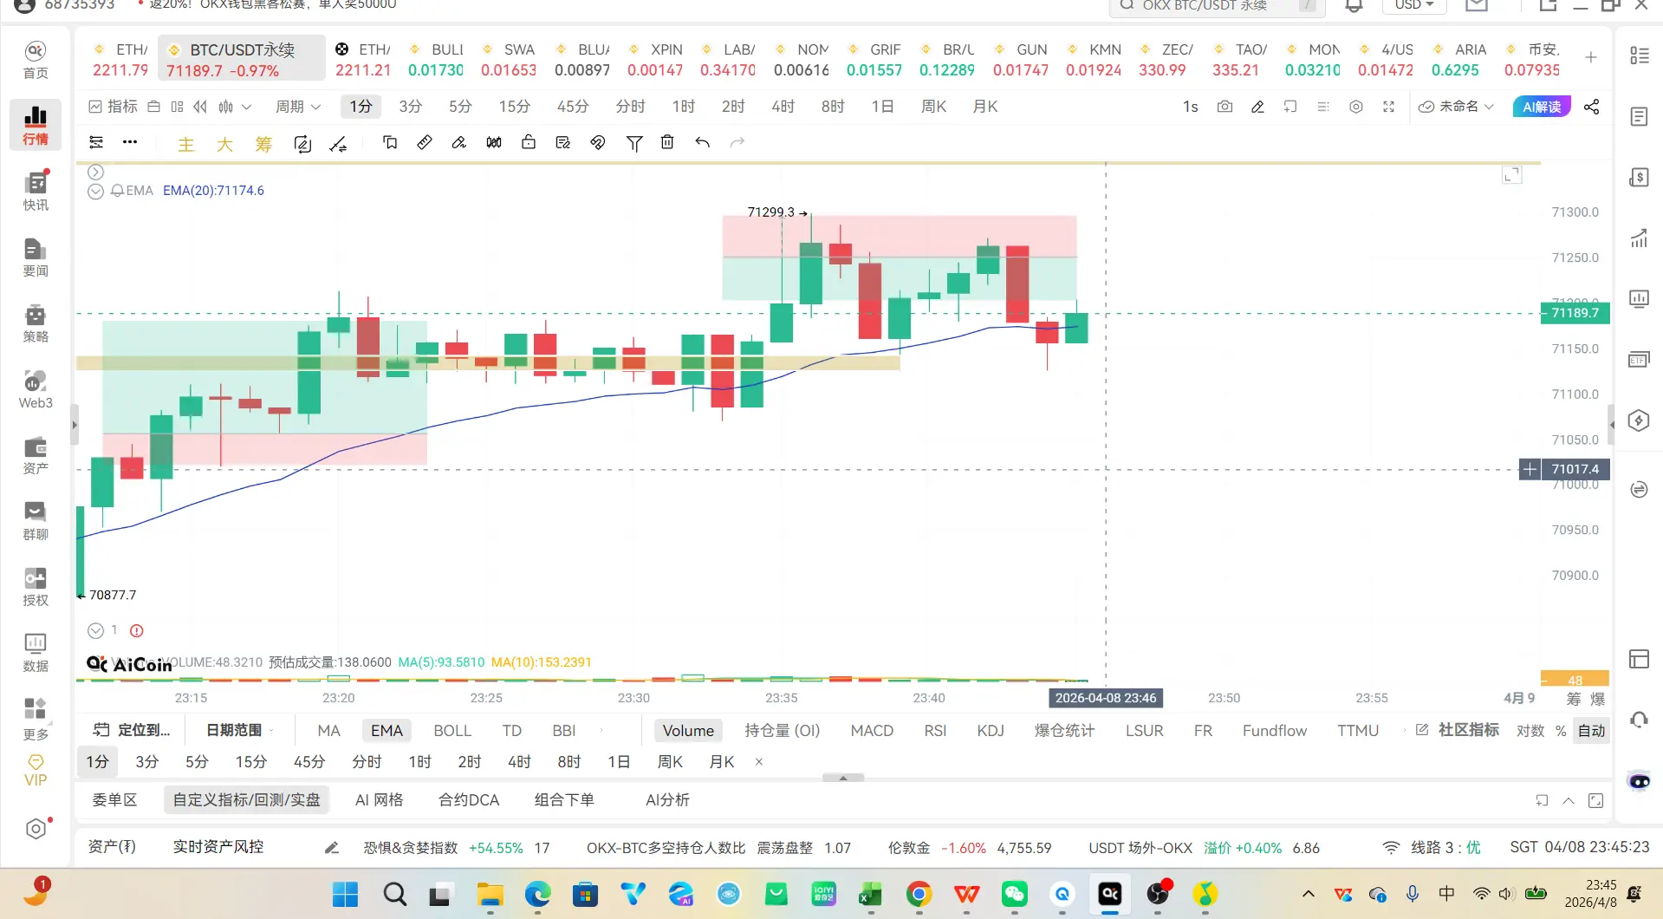Toggle the 筹 chips button in drawing toolbar
The image size is (1663, 919).
[x=263, y=144]
